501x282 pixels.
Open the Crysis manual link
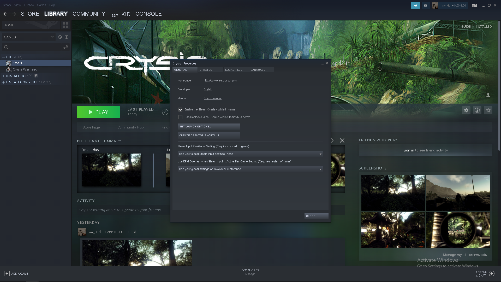pos(212,98)
